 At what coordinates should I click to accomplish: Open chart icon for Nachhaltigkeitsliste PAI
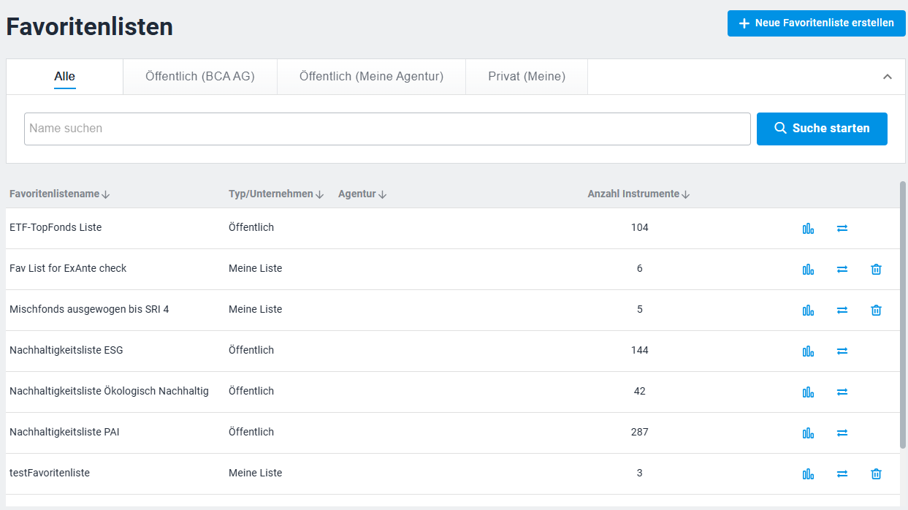click(x=808, y=433)
